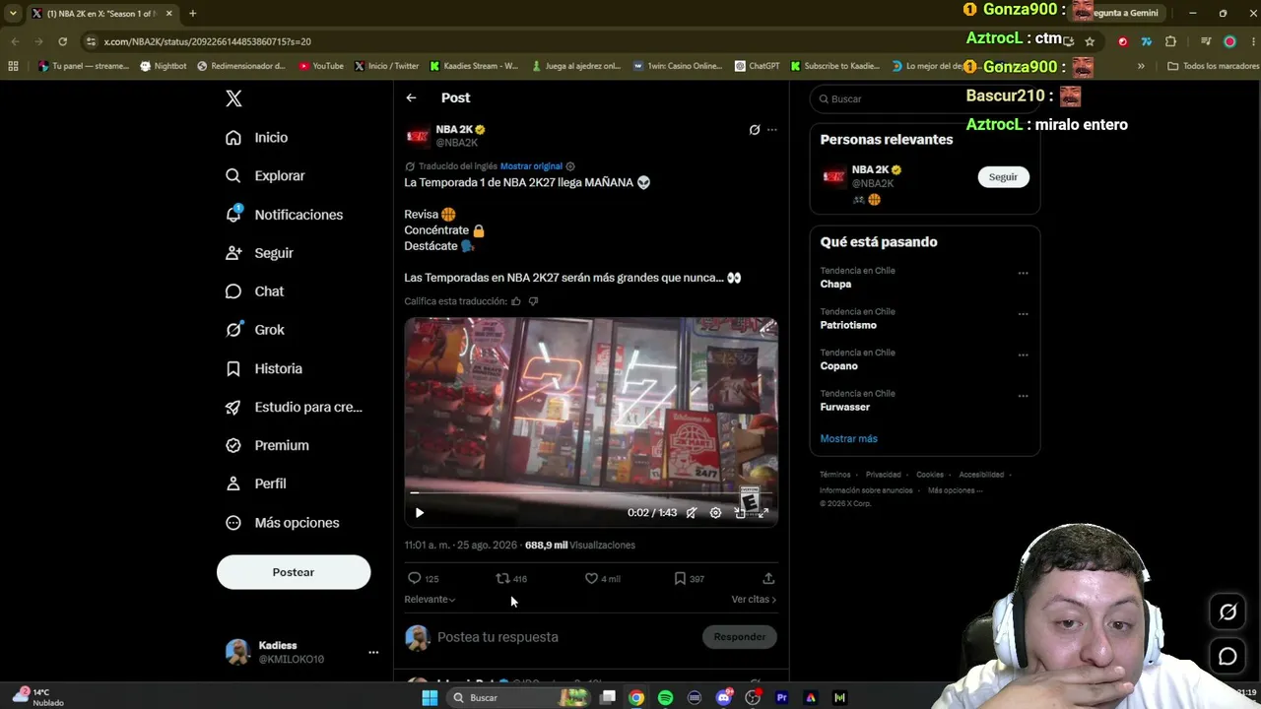Click the Postear button
This screenshot has height=709, width=1261.
(x=294, y=572)
